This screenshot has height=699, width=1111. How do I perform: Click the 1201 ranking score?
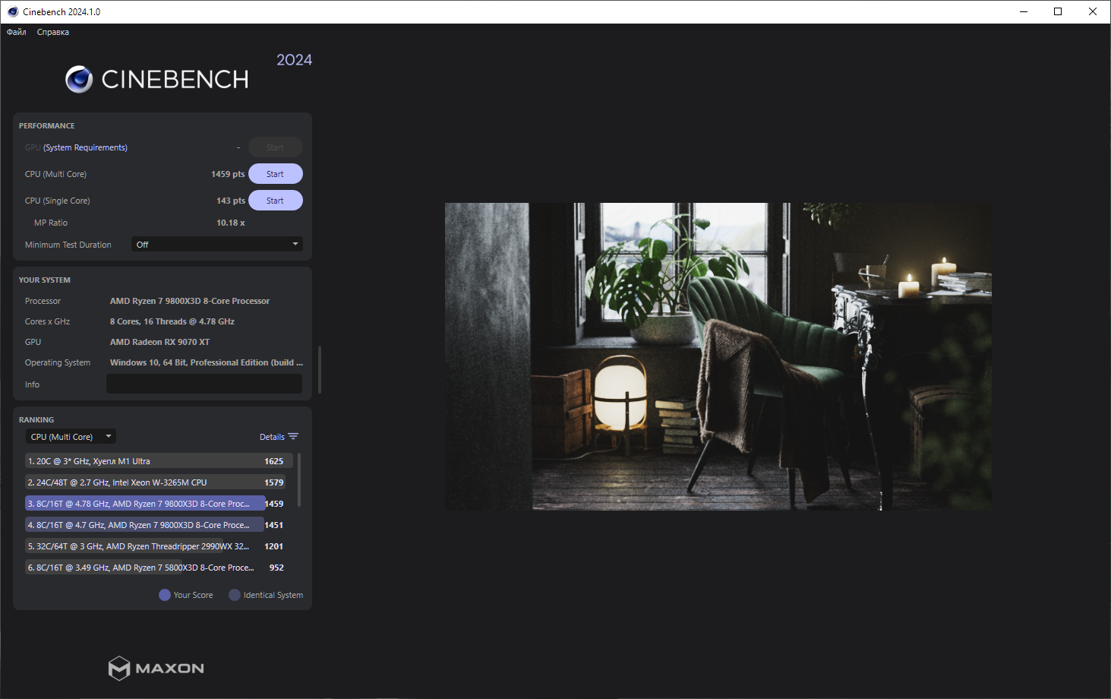(x=273, y=546)
